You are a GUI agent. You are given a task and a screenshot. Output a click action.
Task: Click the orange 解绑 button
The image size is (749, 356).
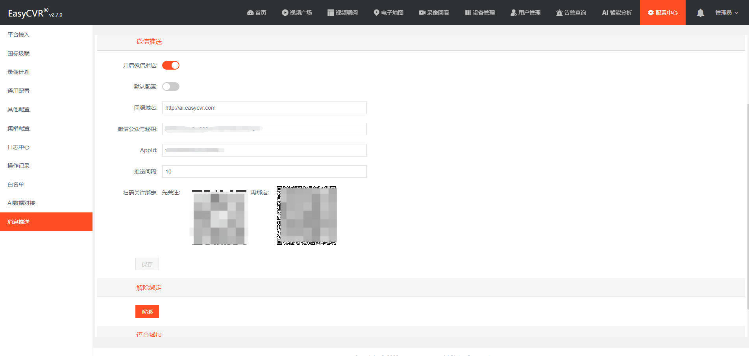point(147,312)
